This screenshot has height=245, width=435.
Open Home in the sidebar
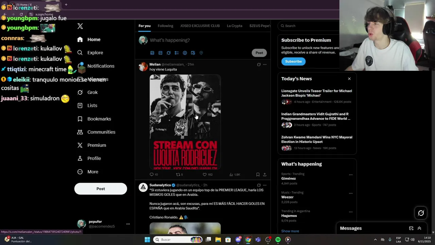[89, 39]
